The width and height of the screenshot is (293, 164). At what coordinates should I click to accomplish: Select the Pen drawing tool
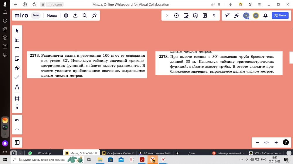point(17,87)
